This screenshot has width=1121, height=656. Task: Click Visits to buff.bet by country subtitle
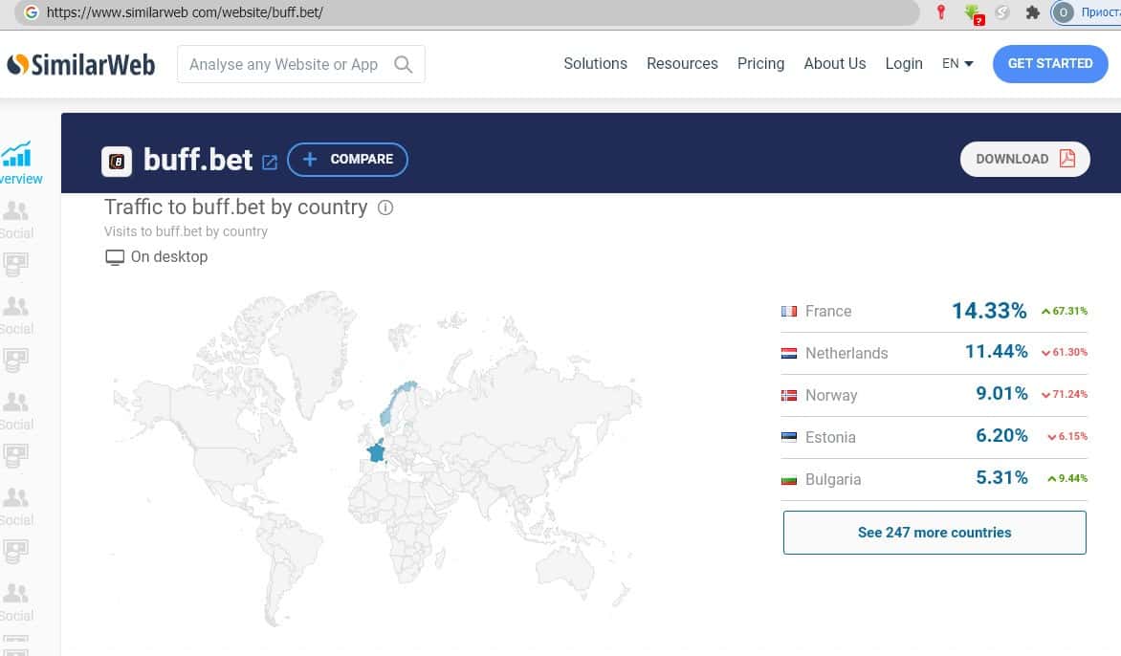pos(186,231)
